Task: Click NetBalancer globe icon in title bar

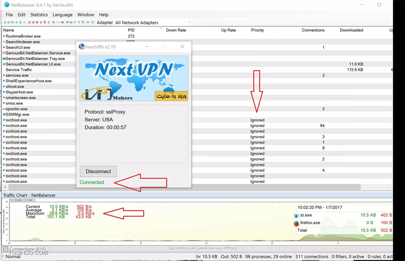Action: coord(7,5)
